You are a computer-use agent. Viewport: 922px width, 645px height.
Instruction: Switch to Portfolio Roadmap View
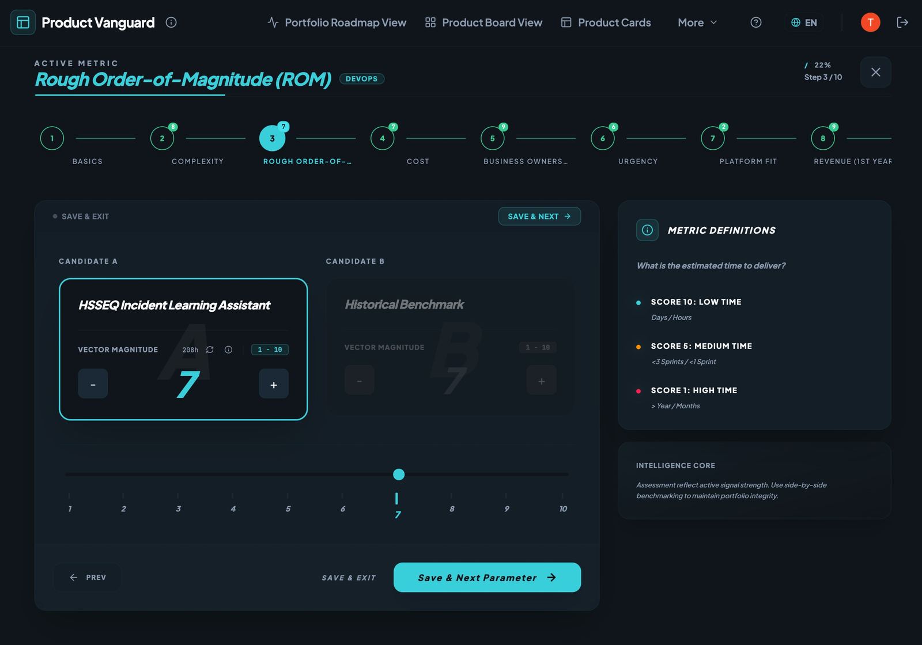(x=337, y=22)
